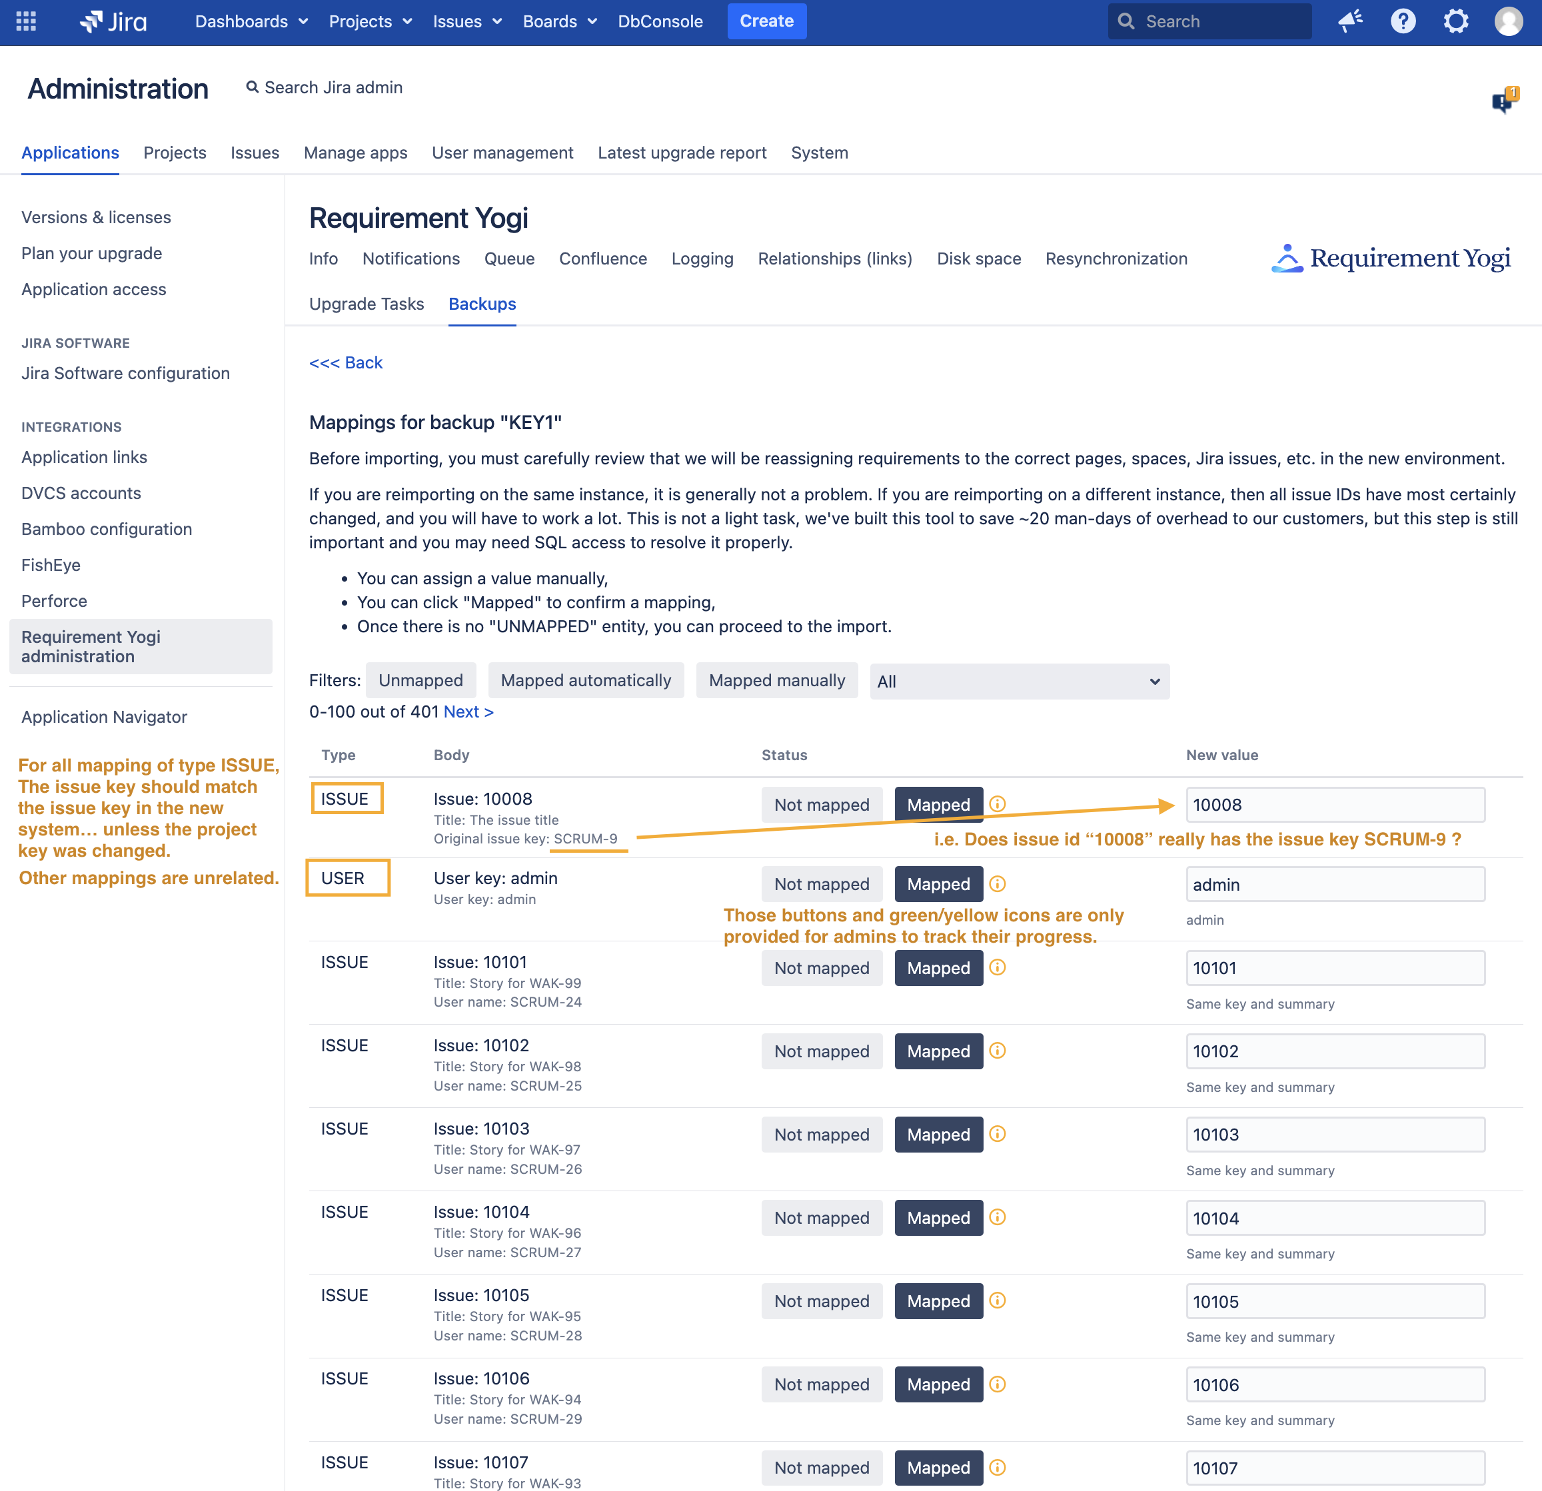Open the help question mark icon
Image resolution: width=1542 pixels, height=1491 pixels.
[1402, 21]
